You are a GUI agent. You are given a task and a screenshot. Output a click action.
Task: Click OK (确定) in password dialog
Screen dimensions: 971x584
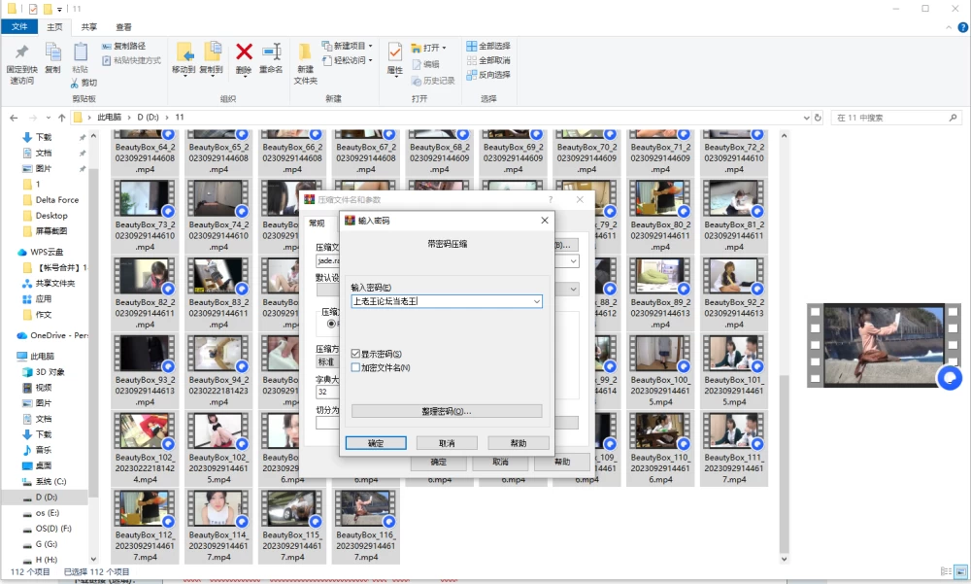coord(376,443)
